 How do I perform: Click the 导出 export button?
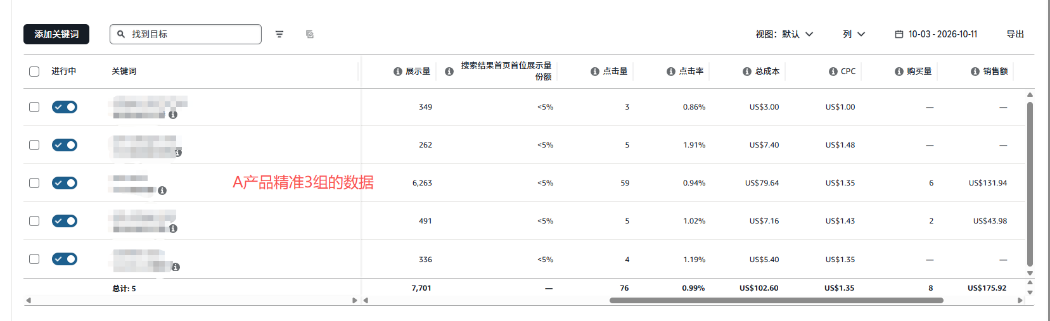pyautogui.click(x=1015, y=34)
